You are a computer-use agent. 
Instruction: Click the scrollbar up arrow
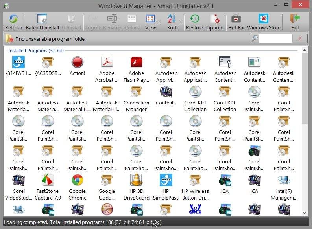pos(305,50)
